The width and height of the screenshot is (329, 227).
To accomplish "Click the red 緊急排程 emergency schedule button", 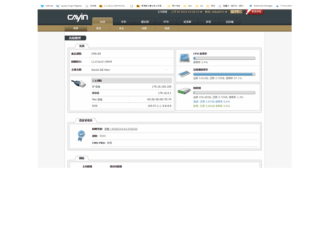I will 254,12.
